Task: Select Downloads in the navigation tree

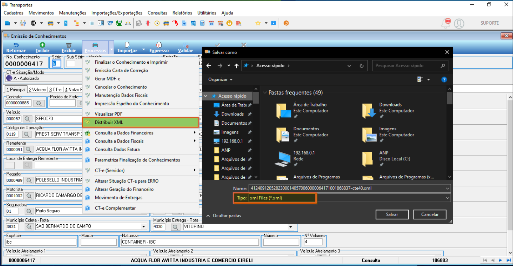Action: (x=232, y=114)
